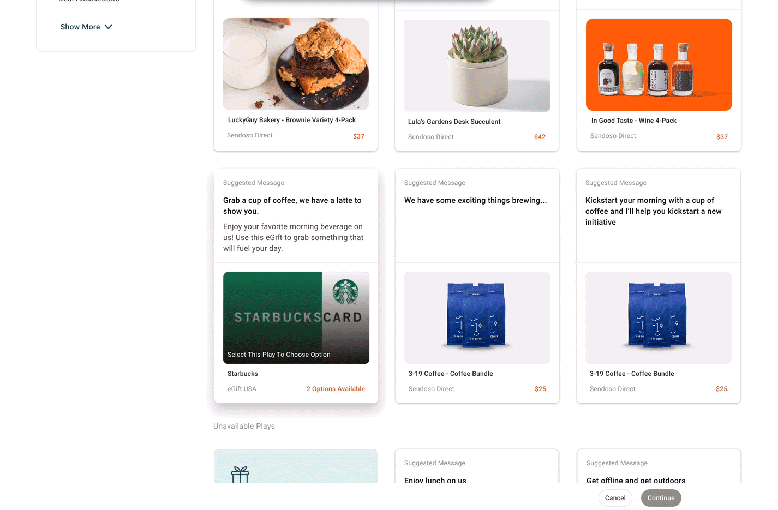Select "We have some exciting things brewing" message

click(x=475, y=200)
